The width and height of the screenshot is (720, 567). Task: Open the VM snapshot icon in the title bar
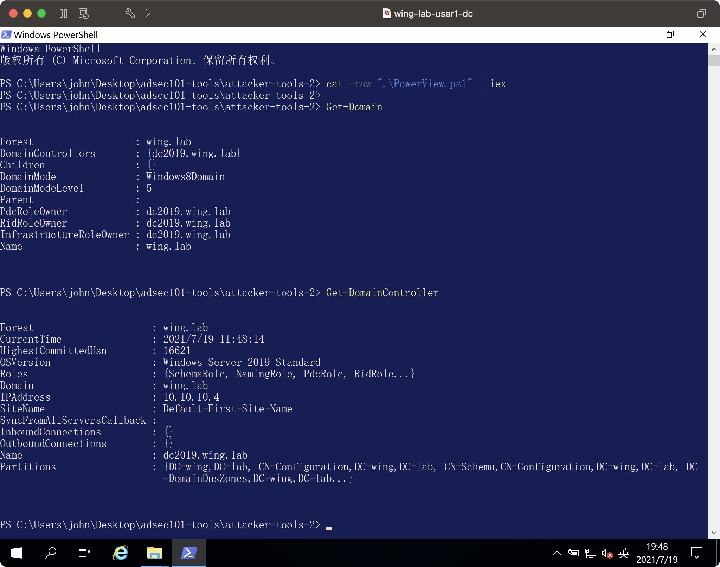pyautogui.click(x=83, y=13)
